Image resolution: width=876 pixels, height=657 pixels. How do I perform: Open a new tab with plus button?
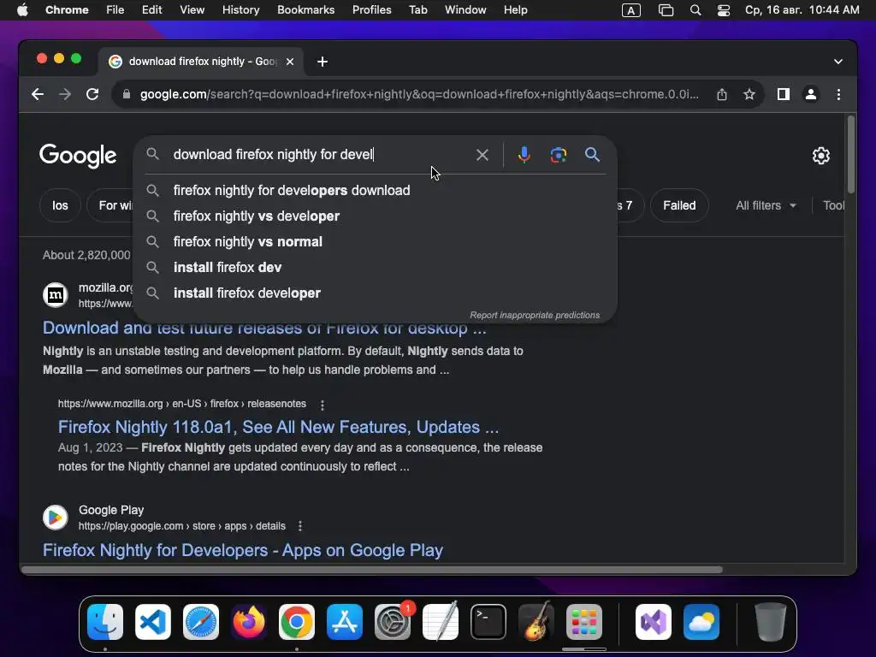coord(323,62)
